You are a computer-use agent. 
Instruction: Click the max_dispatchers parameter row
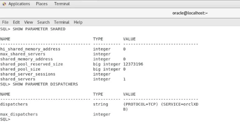[x=55, y=114]
